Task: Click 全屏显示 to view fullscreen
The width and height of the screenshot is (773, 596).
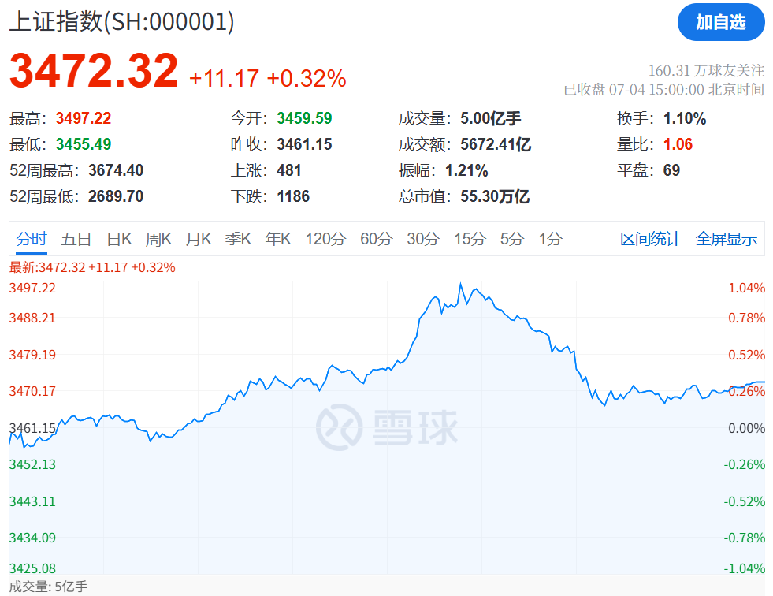Action: (726, 239)
